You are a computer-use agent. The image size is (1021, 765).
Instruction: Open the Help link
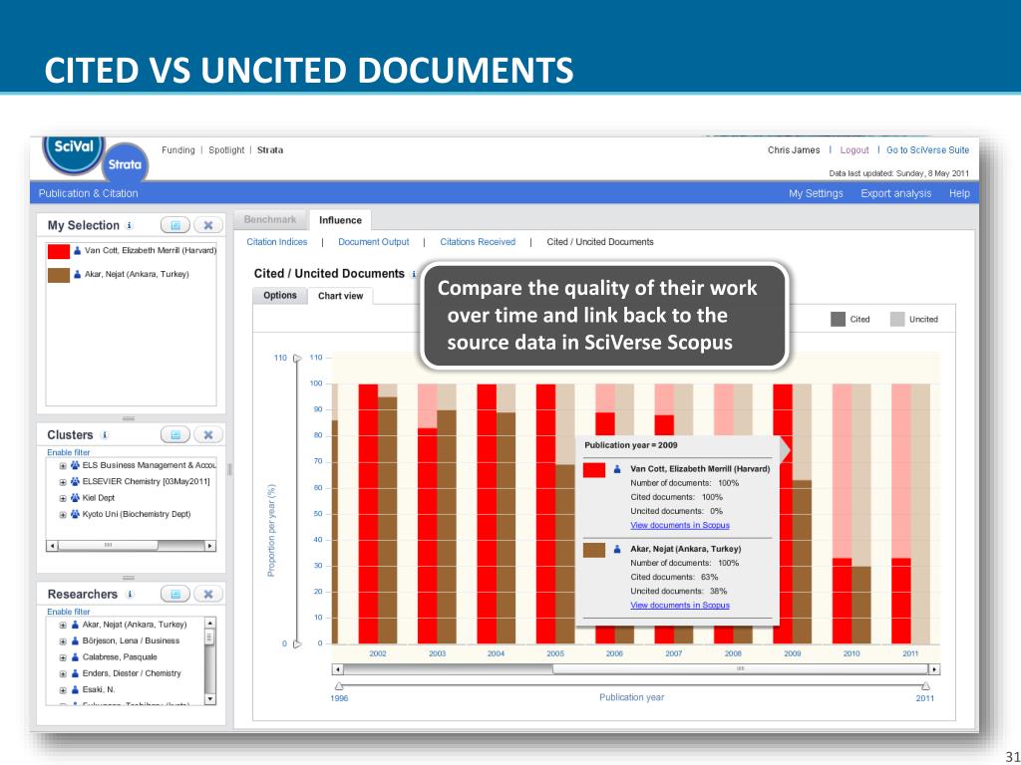(x=959, y=193)
